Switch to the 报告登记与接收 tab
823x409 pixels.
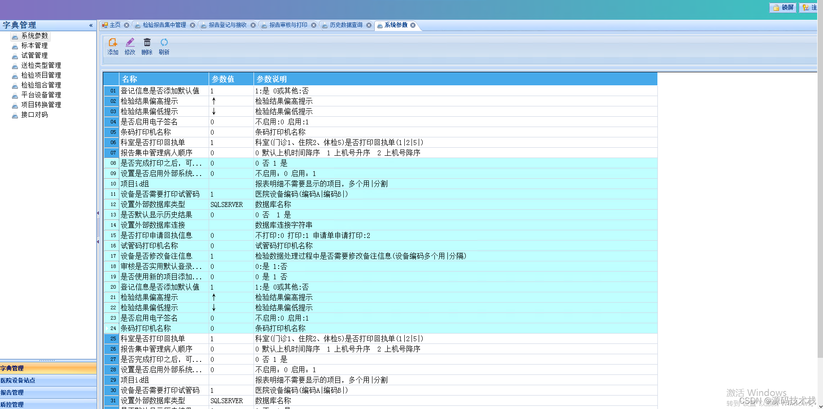click(228, 25)
